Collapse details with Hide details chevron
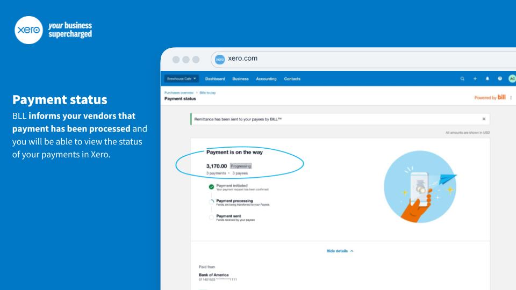Image resolution: width=516 pixels, height=290 pixels. pyautogui.click(x=340, y=251)
